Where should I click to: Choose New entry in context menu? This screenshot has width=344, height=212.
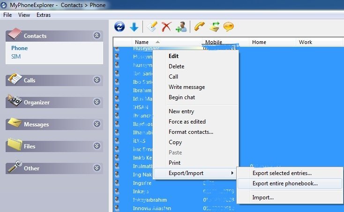pos(196,111)
